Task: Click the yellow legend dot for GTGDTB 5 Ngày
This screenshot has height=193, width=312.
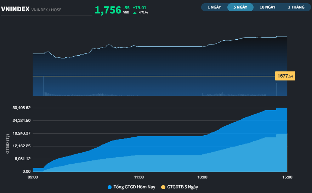Action: (x=163, y=187)
